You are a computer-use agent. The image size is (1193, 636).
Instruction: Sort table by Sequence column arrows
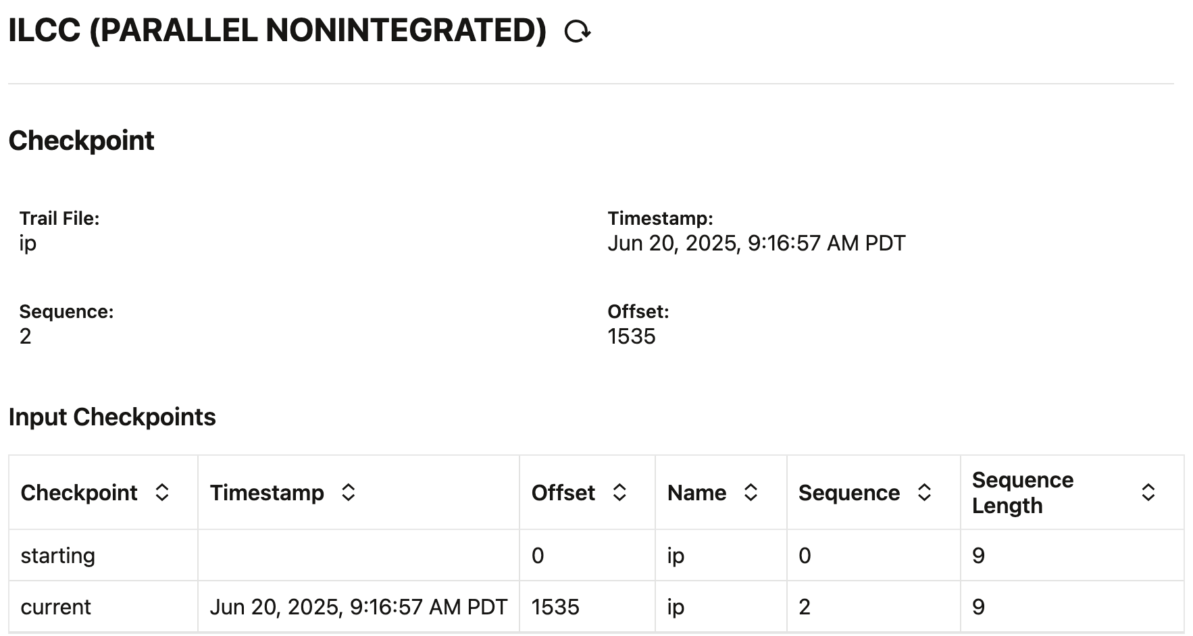(x=924, y=492)
